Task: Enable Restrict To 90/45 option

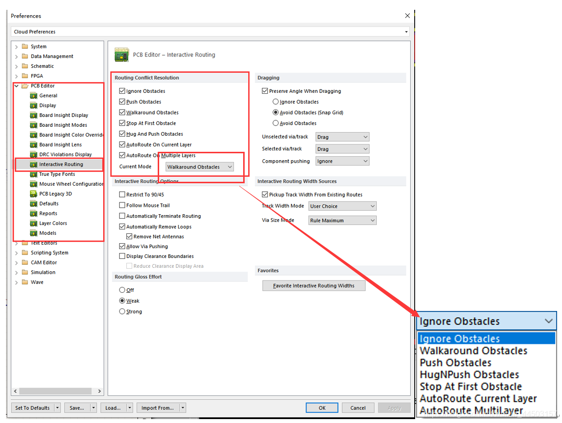Action: point(122,195)
